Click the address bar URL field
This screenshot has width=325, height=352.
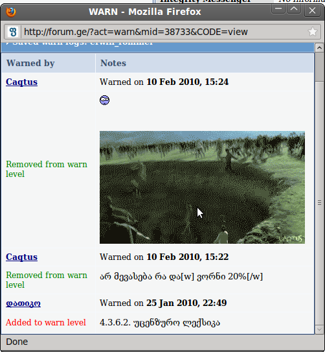click(x=163, y=32)
